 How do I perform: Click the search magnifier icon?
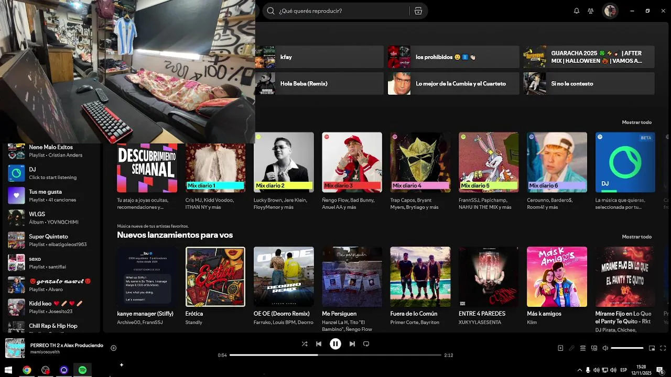(270, 11)
